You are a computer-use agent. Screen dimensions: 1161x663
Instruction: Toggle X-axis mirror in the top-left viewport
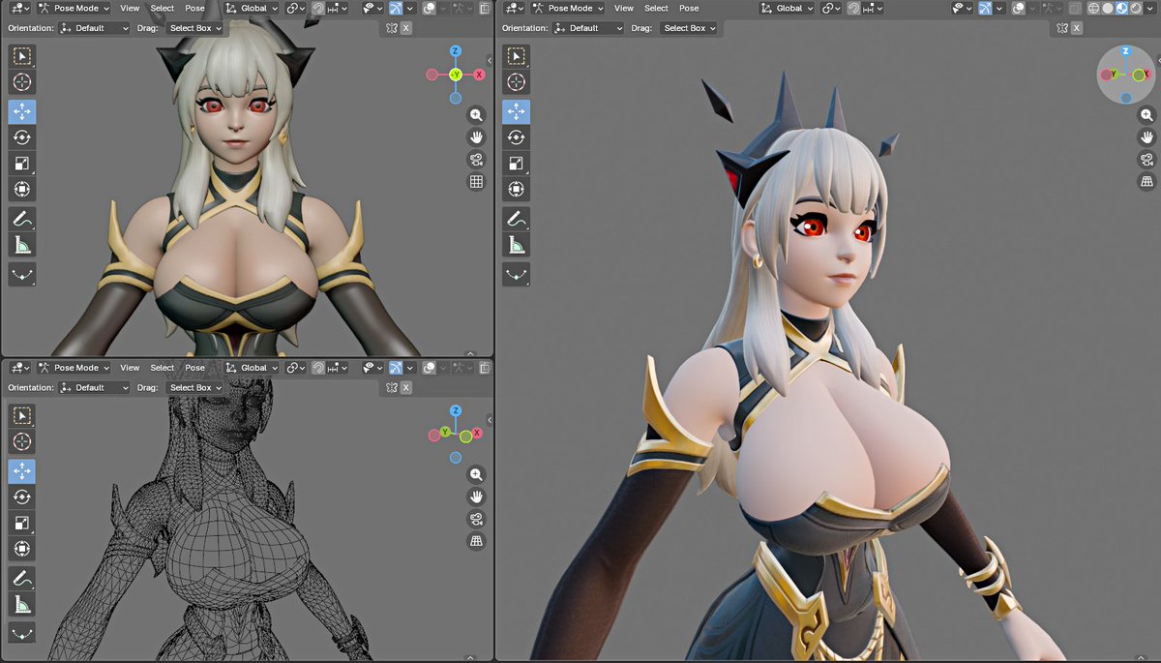coord(405,28)
